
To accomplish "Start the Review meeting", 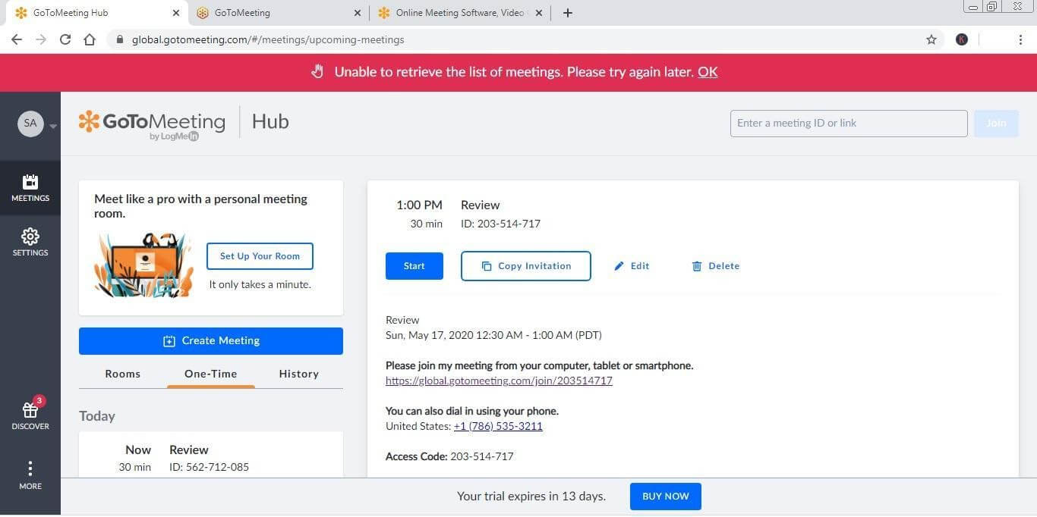I will (x=414, y=265).
